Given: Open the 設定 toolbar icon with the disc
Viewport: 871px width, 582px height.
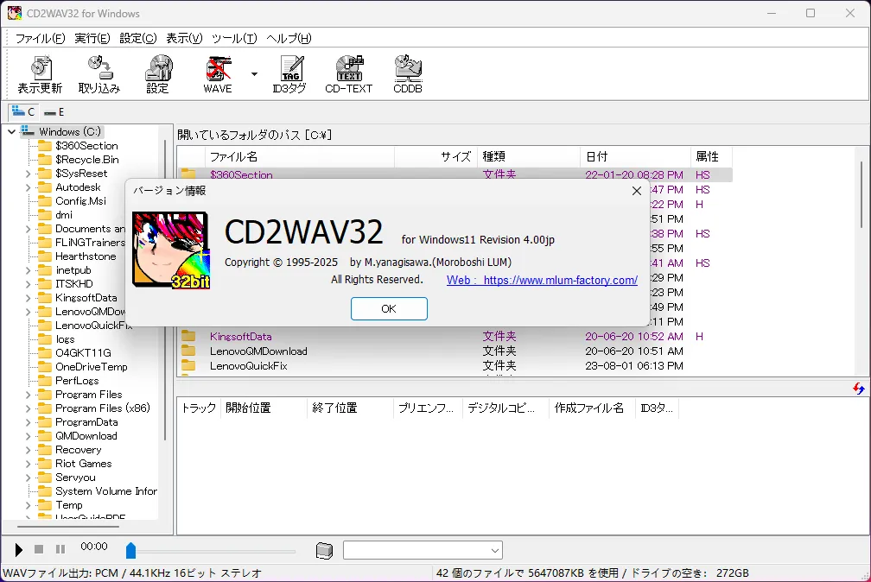Looking at the screenshot, I should [158, 74].
